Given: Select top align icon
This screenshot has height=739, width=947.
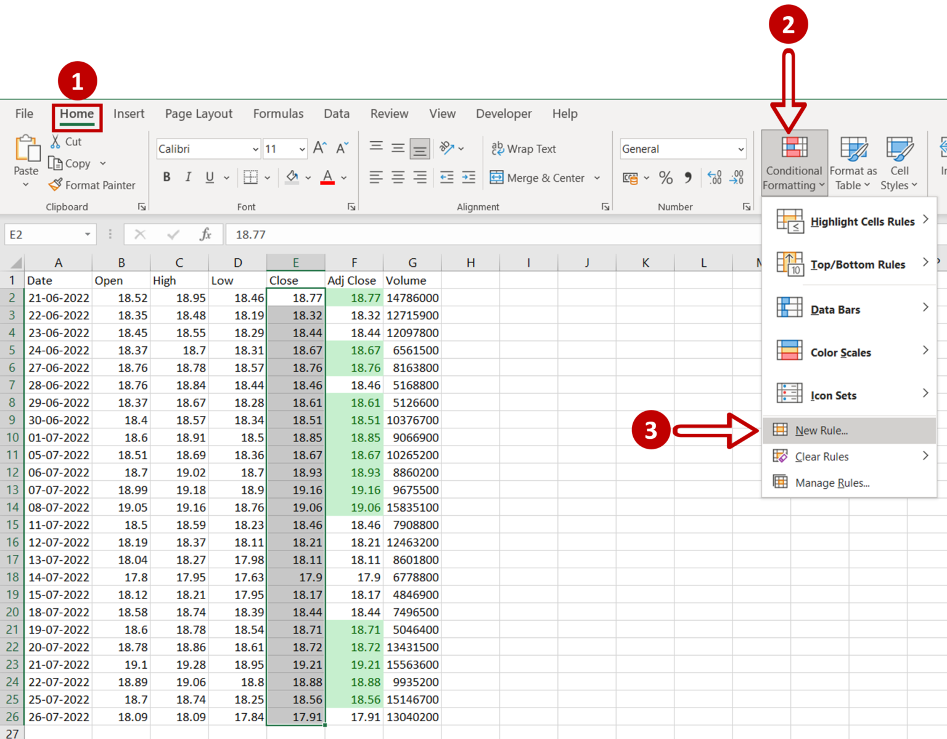Looking at the screenshot, I should (x=376, y=148).
